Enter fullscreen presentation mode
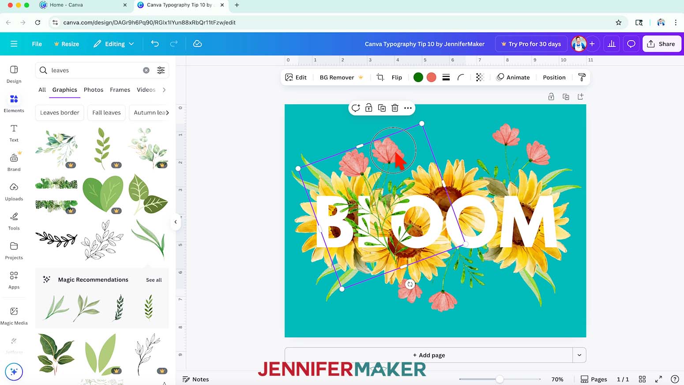Viewport: 684px width, 385px height. click(658, 379)
